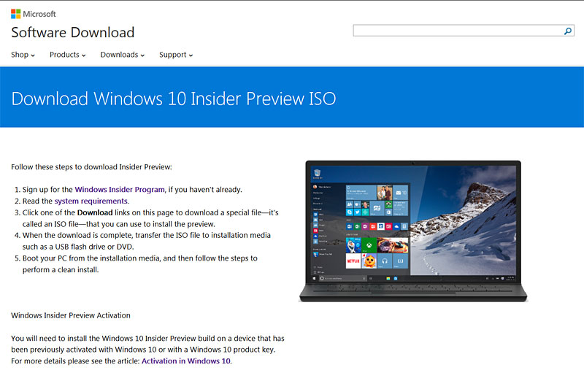
Task: Expand the Shop dropdown menu
Action: [x=23, y=55]
